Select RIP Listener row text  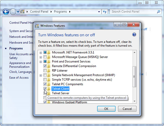coord(60,70)
